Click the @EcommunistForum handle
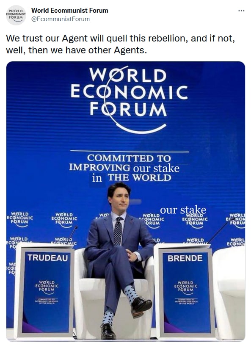This screenshot has width=251, height=348. [x=61, y=19]
